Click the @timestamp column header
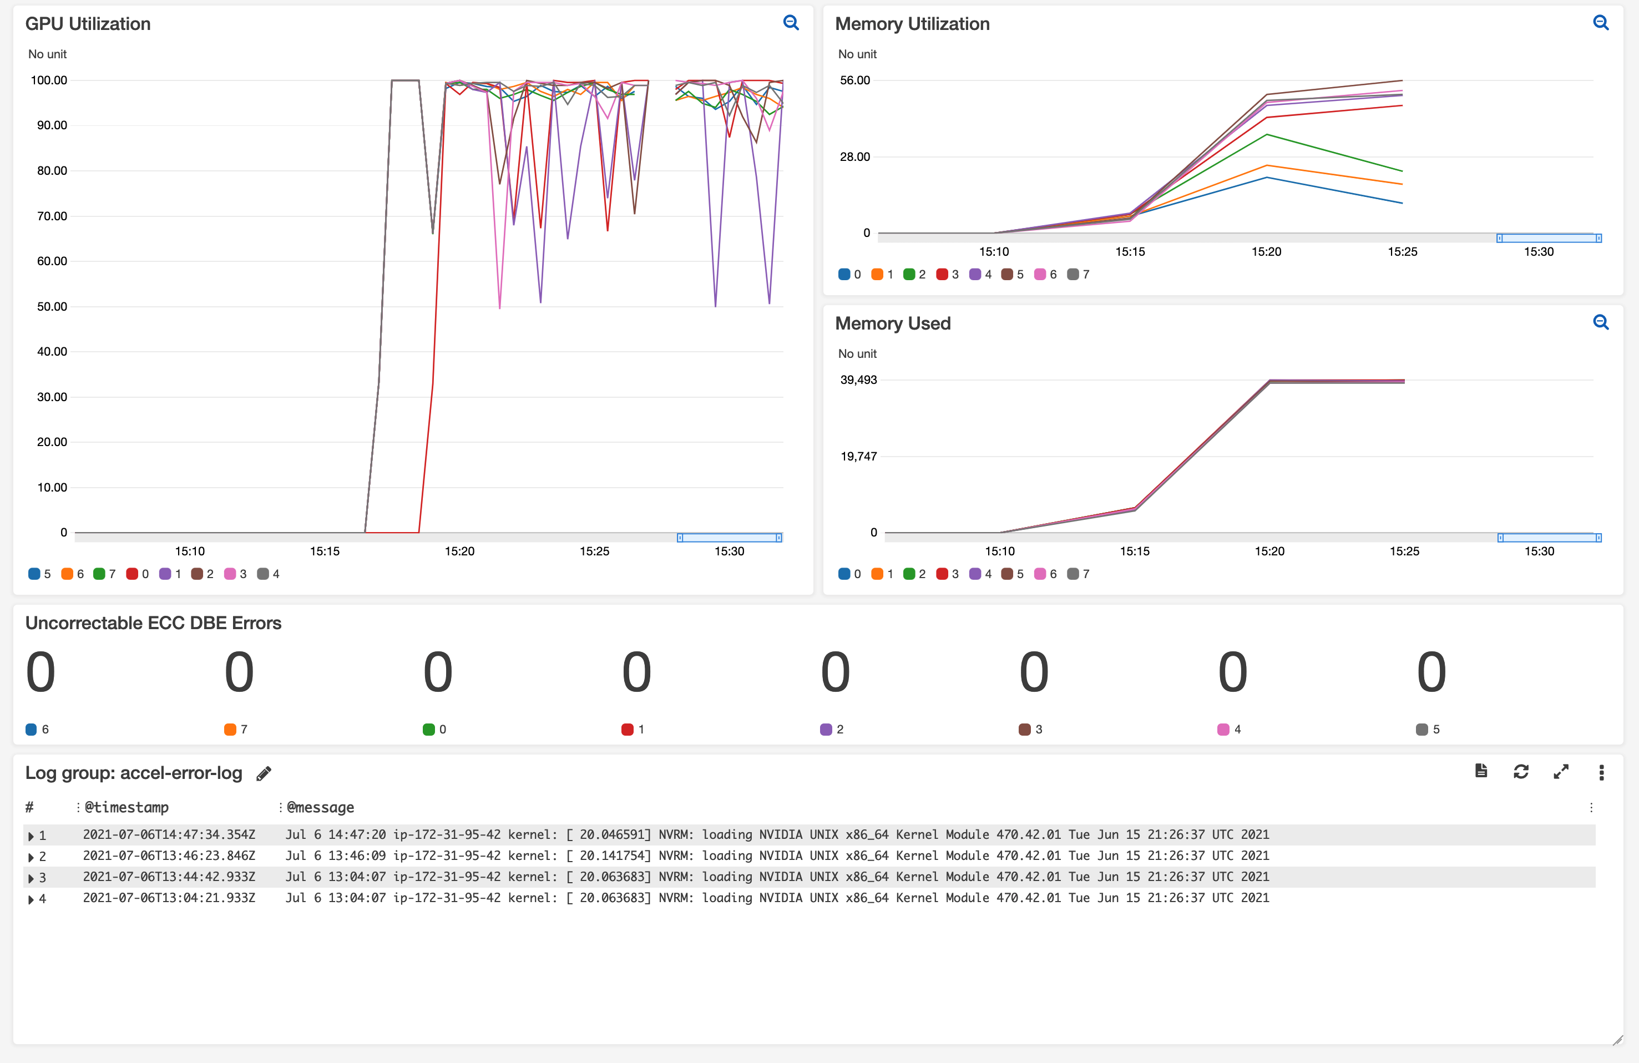This screenshot has height=1063, width=1639. [x=127, y=807]
